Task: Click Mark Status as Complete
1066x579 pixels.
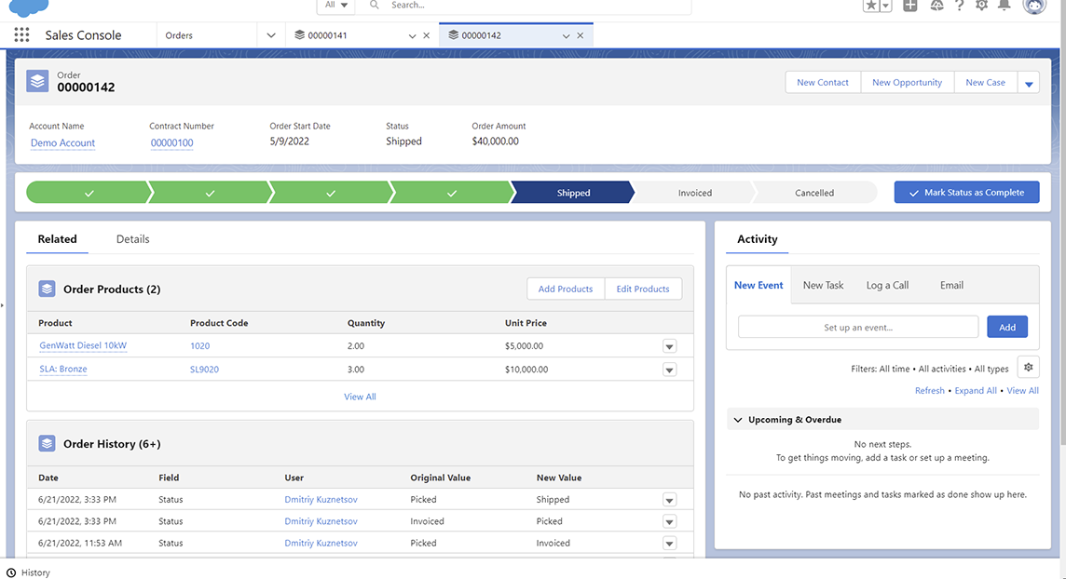Action: [x=966, y=192]
